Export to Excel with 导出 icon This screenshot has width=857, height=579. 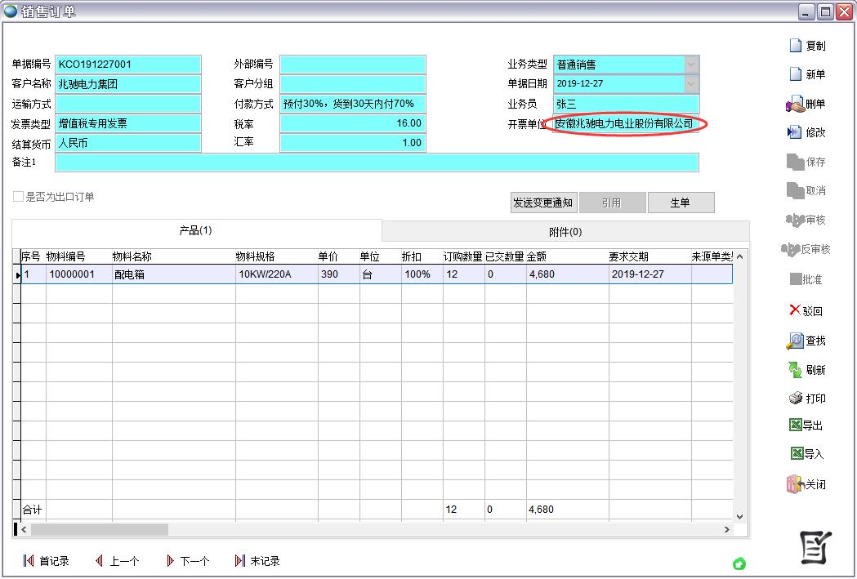click(796, 425)
